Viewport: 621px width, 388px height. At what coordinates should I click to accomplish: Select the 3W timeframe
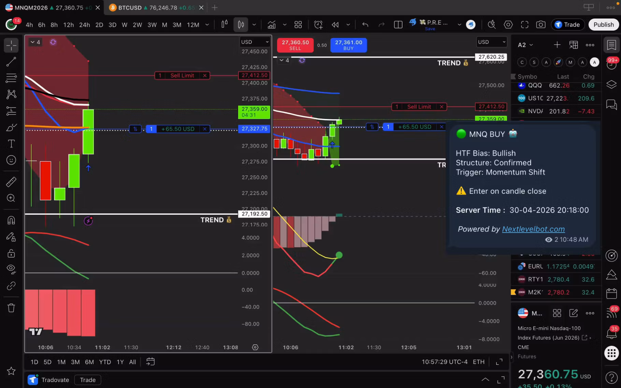tap(152, 25)
